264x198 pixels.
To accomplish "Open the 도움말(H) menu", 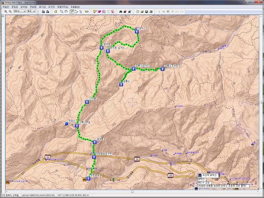I will (75, 7).
